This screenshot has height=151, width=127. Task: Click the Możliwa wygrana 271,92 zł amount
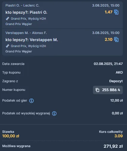[x=113, y=146]
